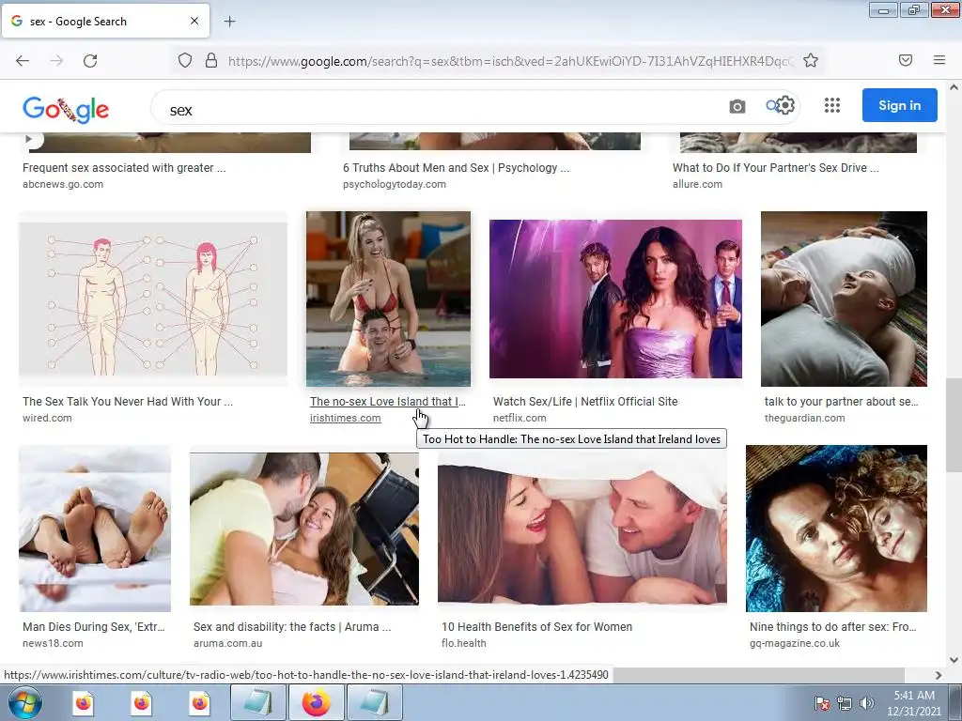Select the Netflix Sex/Life poster thumbnail

(615, 299)
